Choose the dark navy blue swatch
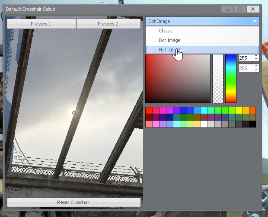 169,117
